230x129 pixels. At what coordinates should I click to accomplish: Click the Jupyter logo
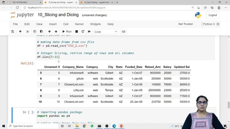click(x=22, y=15)
